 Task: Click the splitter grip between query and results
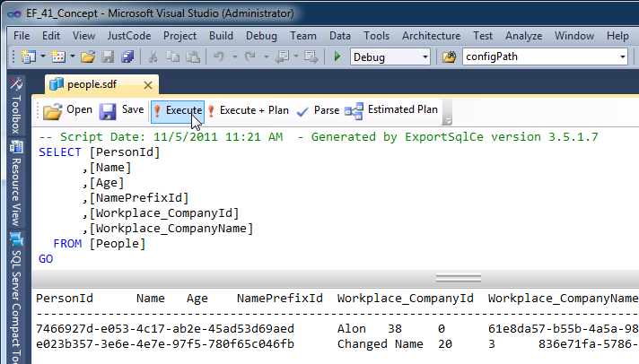point(458,279)
